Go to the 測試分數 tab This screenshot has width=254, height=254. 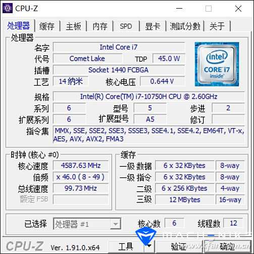click(185, 26)
